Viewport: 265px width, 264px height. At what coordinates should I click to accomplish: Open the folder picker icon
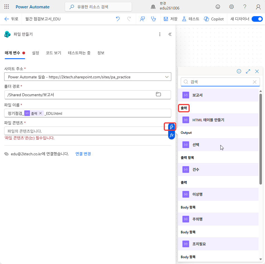158,94
